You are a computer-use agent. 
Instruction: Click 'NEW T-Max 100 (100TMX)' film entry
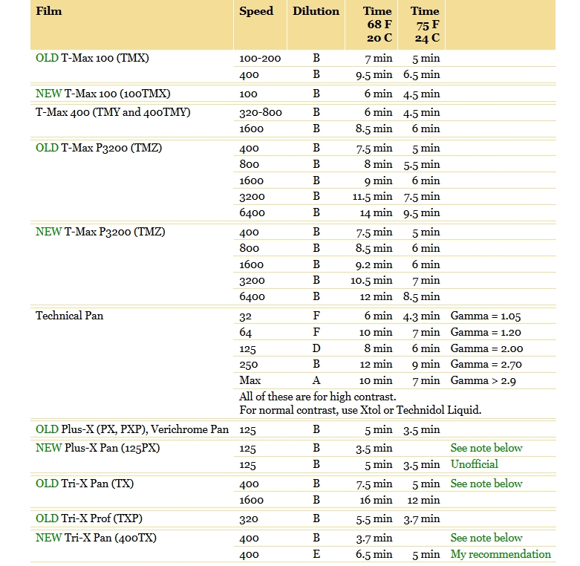click(x=102, y=94)
